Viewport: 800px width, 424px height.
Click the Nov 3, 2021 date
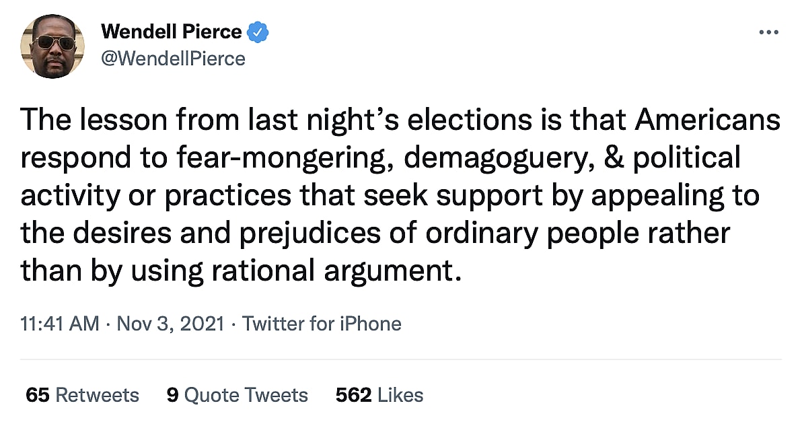[x=170, y=324]
